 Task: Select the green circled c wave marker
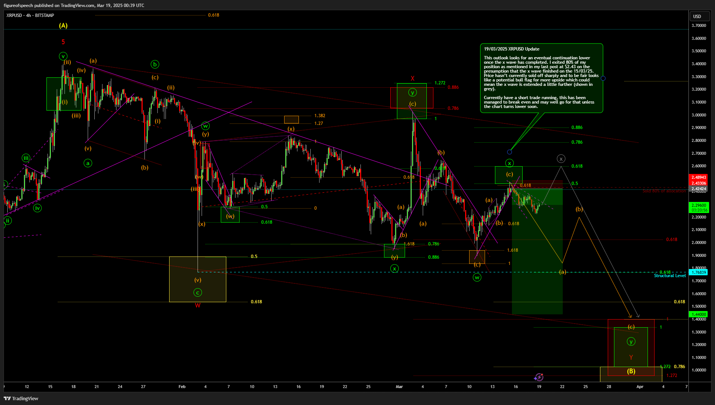click(198, 293)
